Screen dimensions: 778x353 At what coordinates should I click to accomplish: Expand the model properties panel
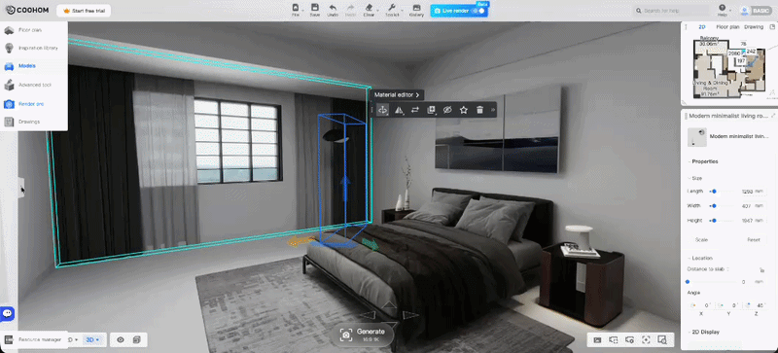773,116
